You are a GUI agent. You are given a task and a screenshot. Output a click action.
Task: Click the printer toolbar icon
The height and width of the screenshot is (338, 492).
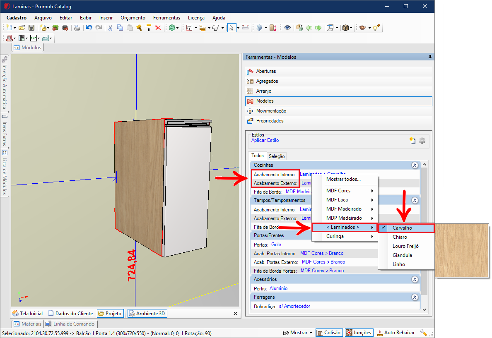77,28
